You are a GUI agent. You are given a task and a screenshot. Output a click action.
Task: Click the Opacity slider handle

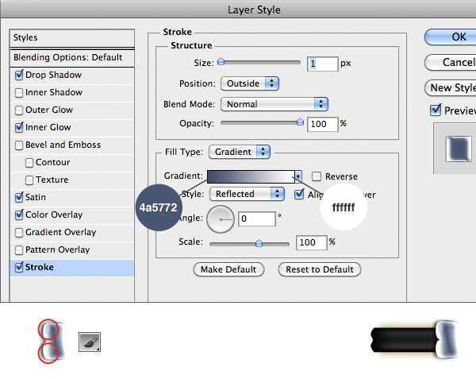click(x=300, y=122)
